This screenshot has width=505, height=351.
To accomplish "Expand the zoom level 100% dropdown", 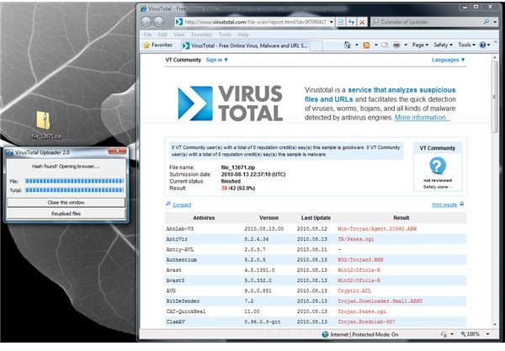I will click(487, 334).
